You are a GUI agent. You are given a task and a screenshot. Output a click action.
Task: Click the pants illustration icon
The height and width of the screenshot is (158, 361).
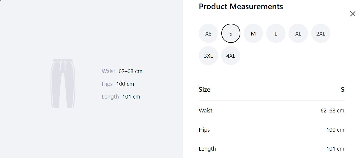pyautogui.click(x=63, y=84)
